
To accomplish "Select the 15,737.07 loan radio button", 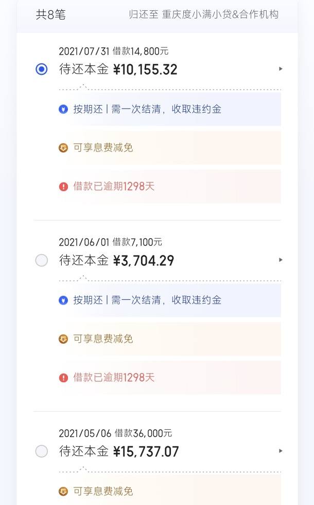I will (x=42, y=451).
